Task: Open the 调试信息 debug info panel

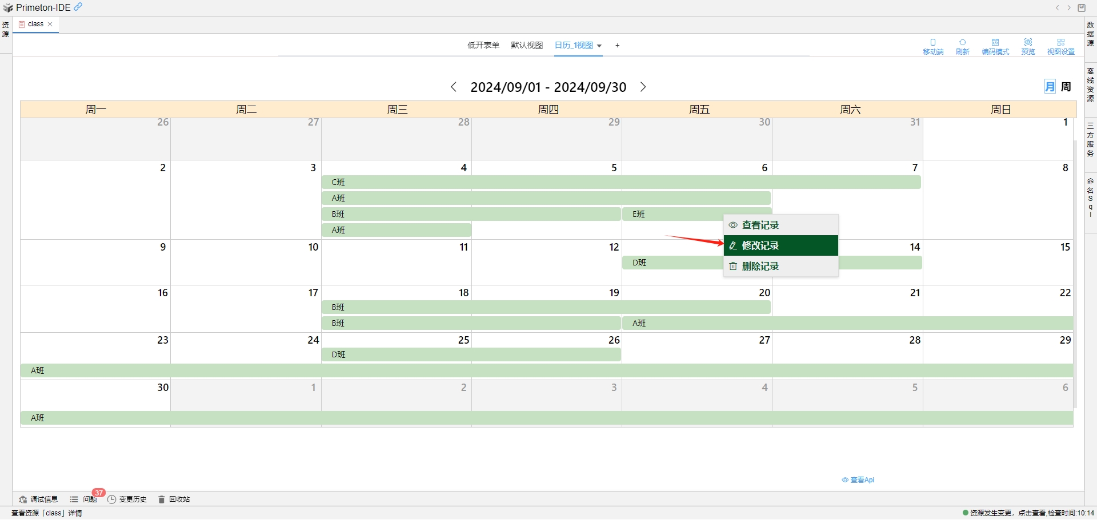Action: point(38,499)
